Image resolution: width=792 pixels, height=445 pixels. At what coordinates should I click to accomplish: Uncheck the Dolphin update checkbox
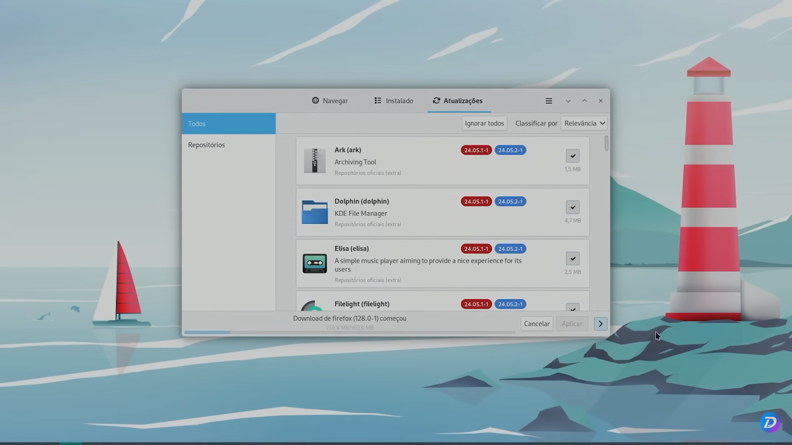pyautogui.click(x=573, y=207)
